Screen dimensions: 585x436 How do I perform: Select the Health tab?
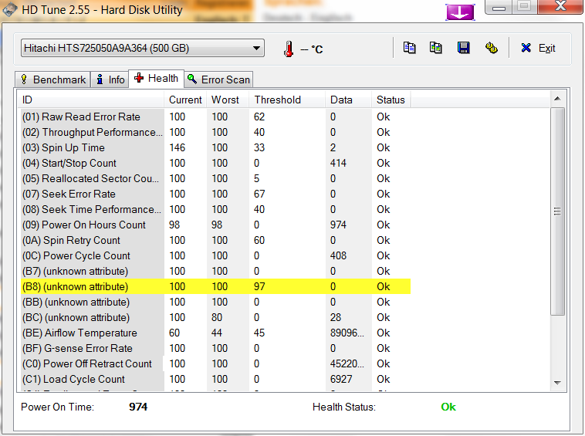point(157,78)
